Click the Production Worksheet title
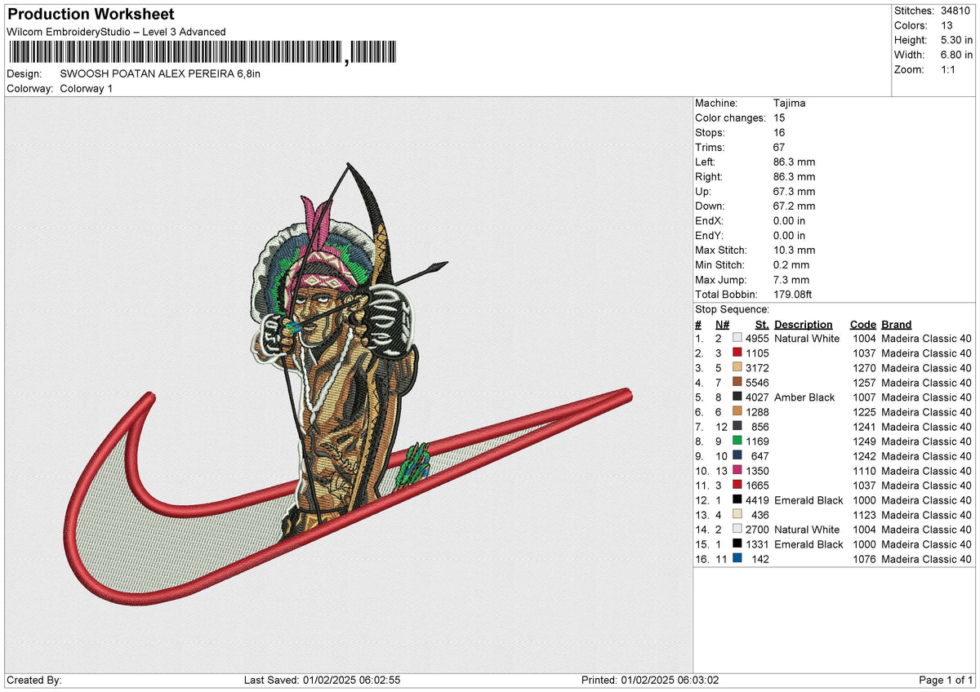Image resolution: width=980 pixels, height=692 pixels. click(91, 15)
